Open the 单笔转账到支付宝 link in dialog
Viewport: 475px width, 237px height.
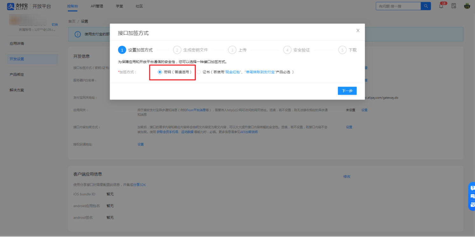pyautogui.click(x=260, y=72)
